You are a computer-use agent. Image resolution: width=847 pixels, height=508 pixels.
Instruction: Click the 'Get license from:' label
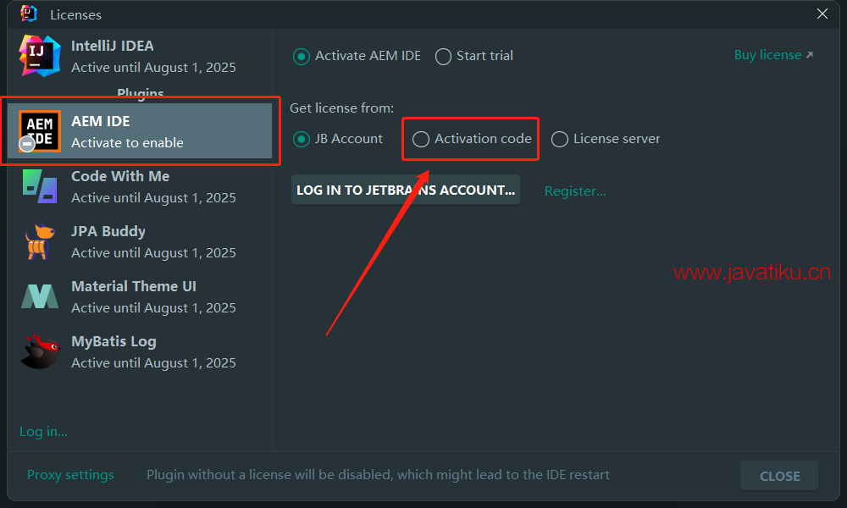click(342, 108)
